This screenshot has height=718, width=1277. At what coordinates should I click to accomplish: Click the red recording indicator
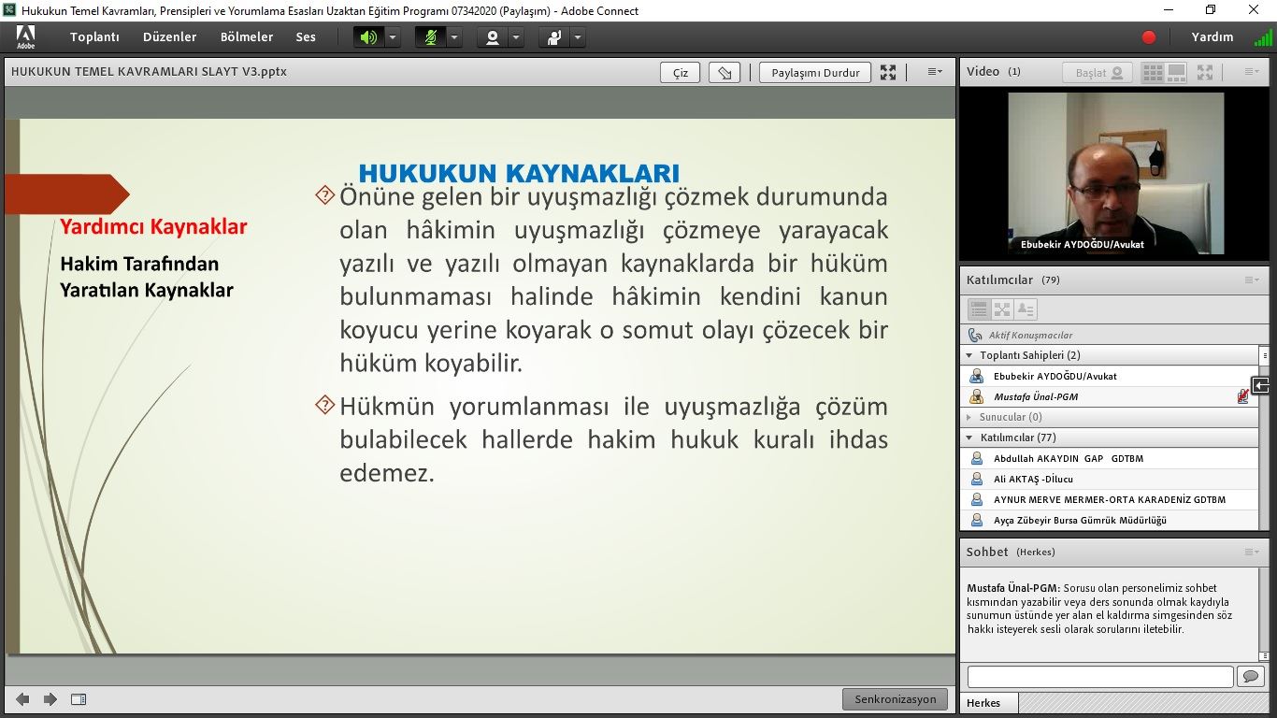[x=1149, y=37]
